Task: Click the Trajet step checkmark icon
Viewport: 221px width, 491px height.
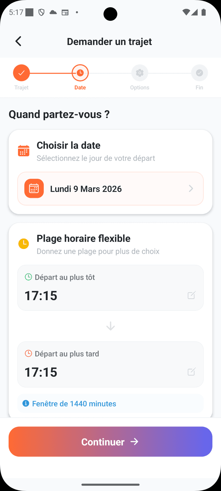Action: [21, 73]
